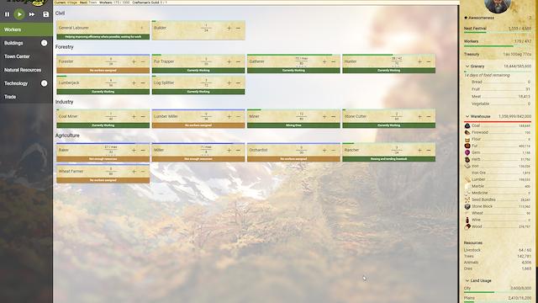Add a Miller worker
This screenshot has width=538, height=303.
(x=229, y=150)
